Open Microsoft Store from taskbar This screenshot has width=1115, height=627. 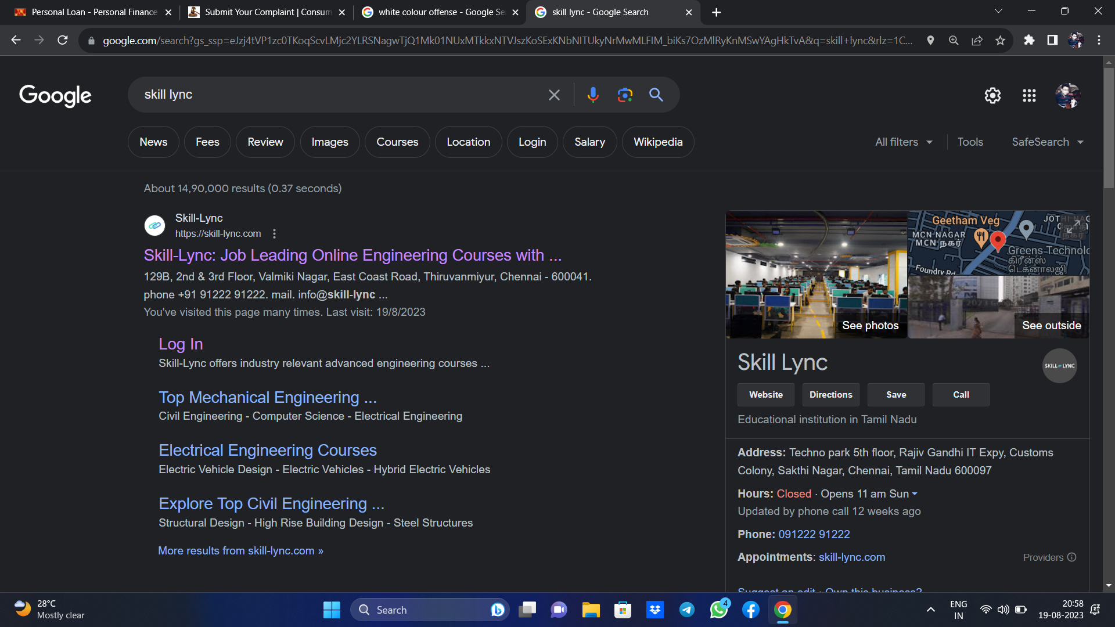pos(623,610)
